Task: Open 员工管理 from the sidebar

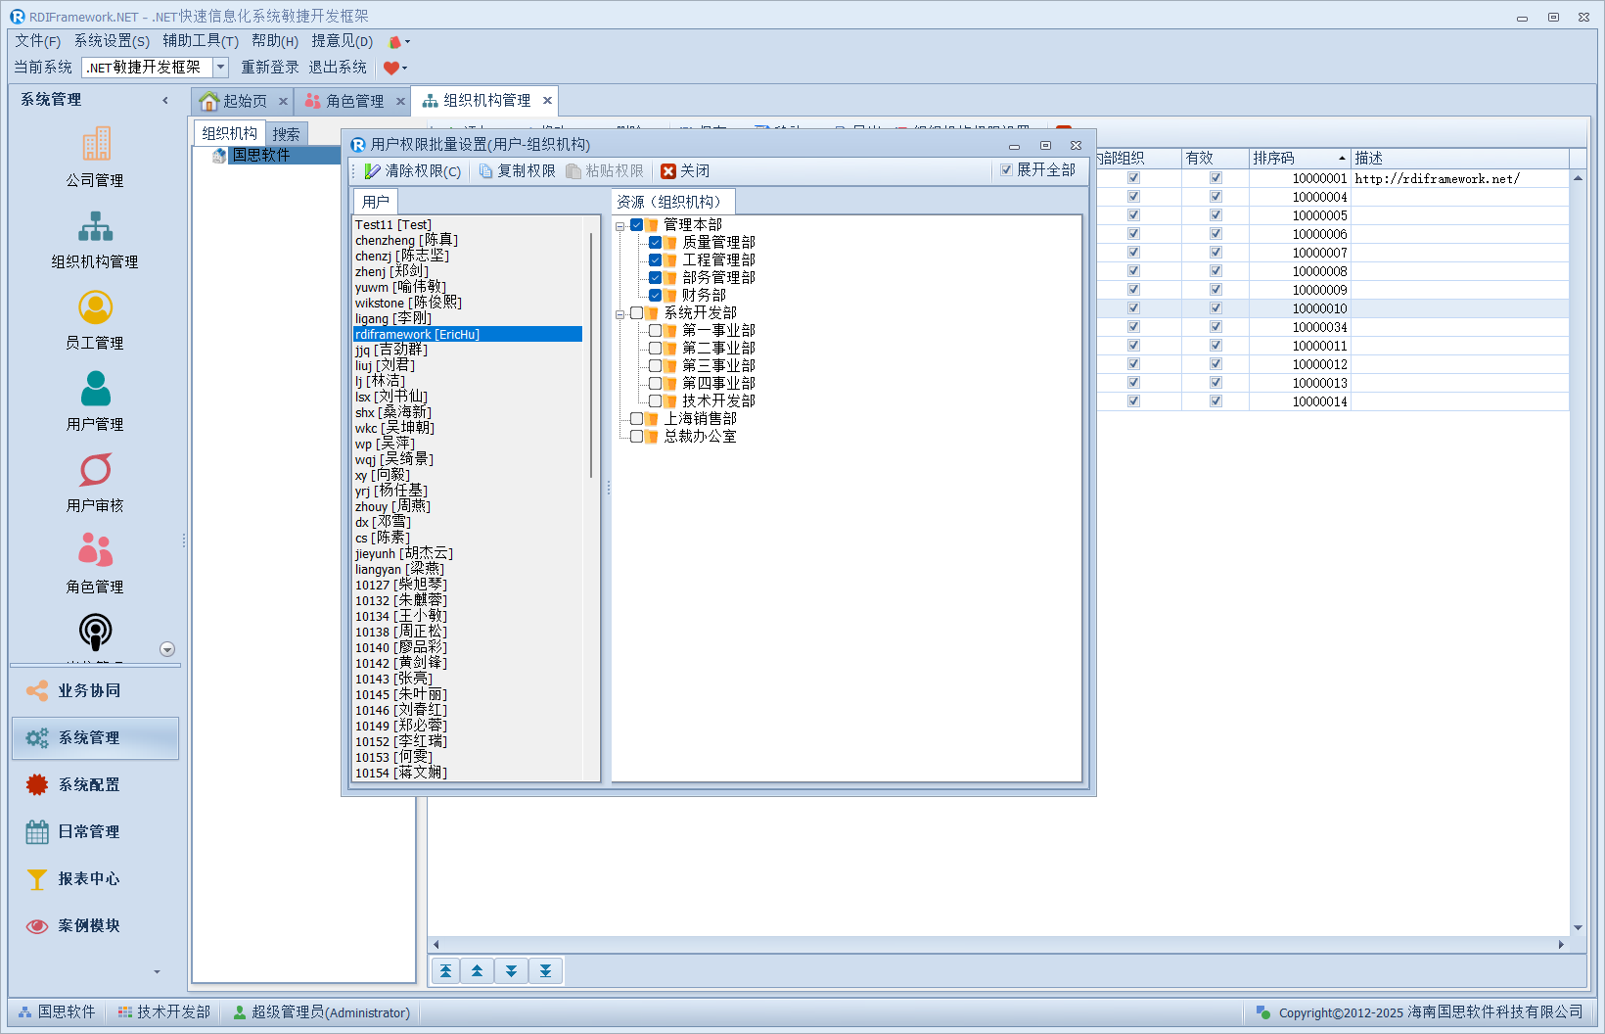Action: pyautogui.click(x=95, y=308)
